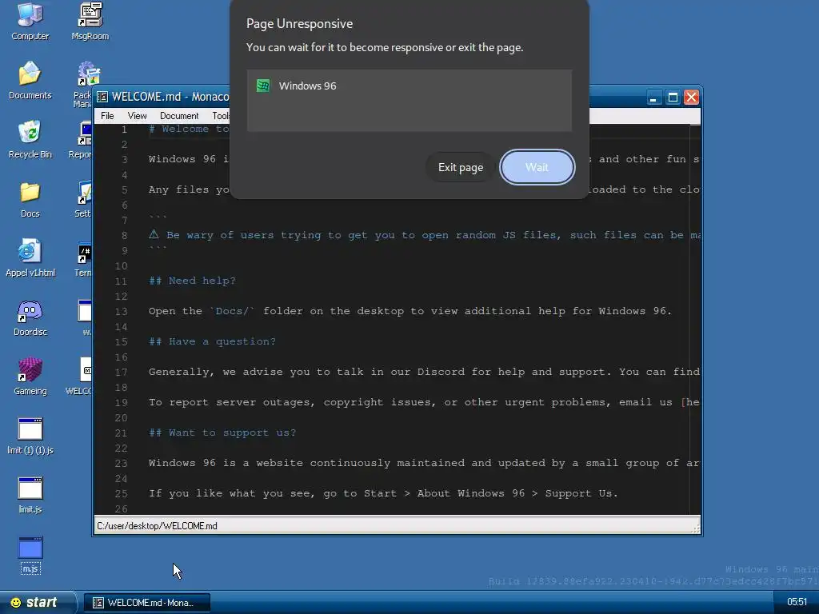Click 'Support Us.' text on line 25
This screenshot has width=819, height=614.
point(581,493)
